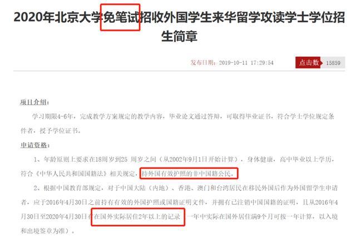Viewport: 356px width, 242px height.
Task: Click the horizontal divider below the date
Action: coord(179,71)
